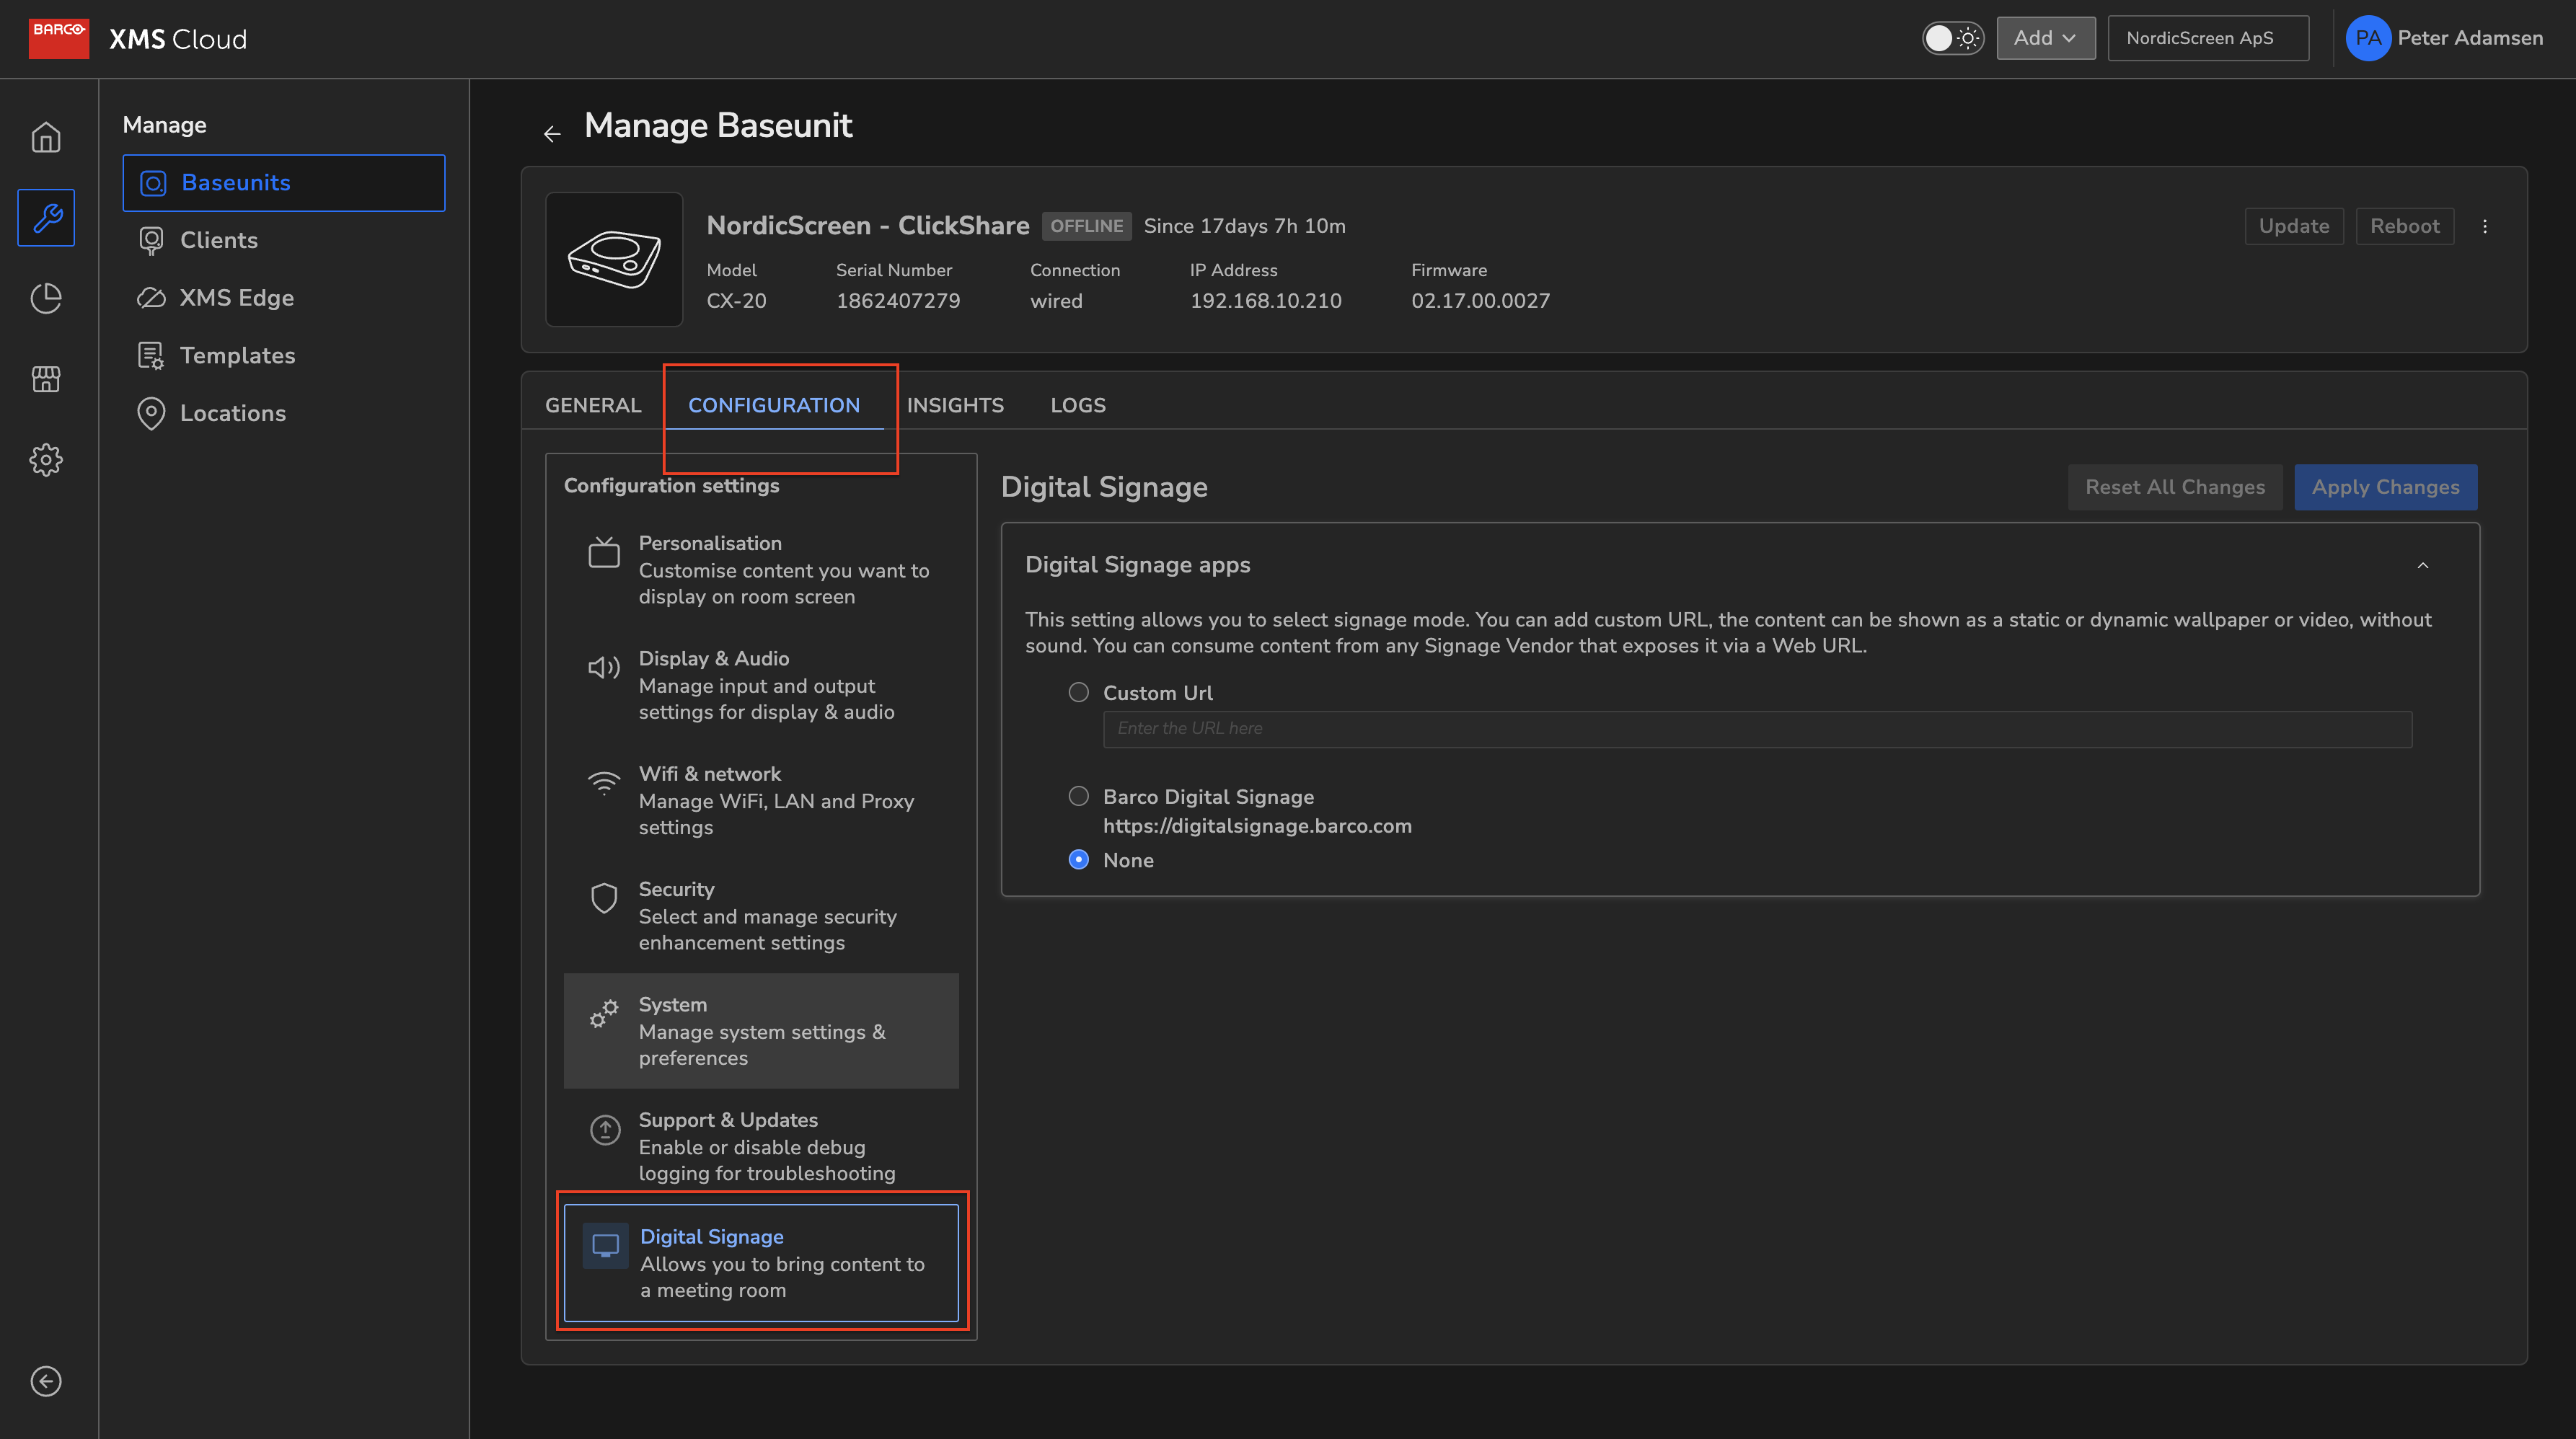Switch to the CONFIGURATION tab
Viewport: 2576px width, 1439px height.
[x=773, y=405]
